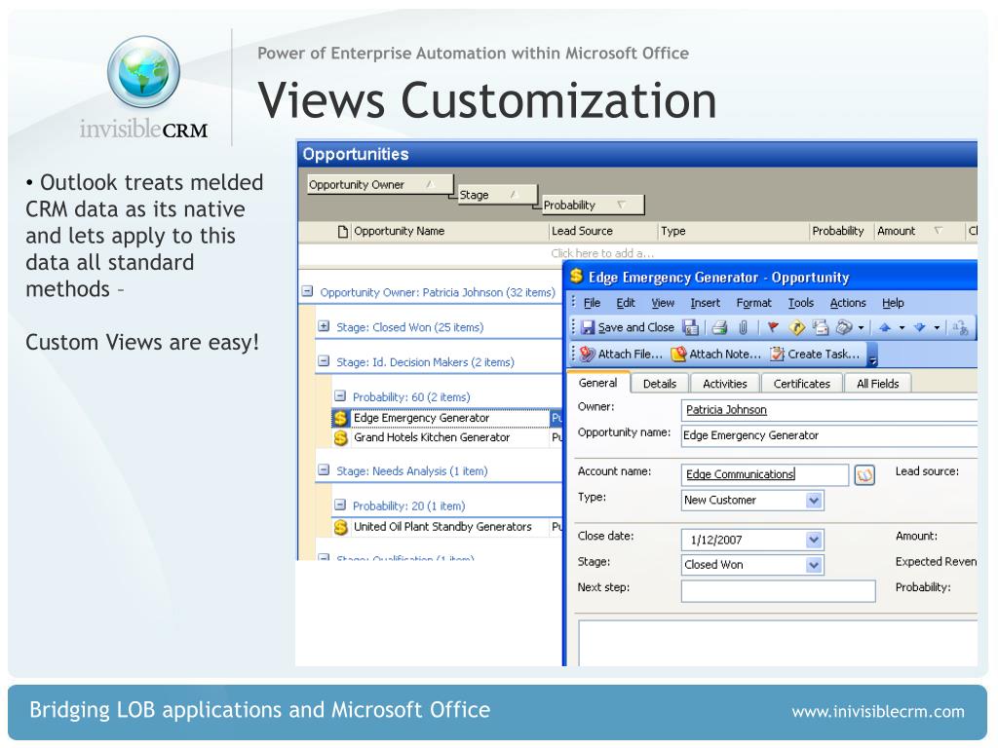Image resolution: width=998 pixels, height=748 pixels.
Task: Open the Tools menu
Action: tap(801, 303)
